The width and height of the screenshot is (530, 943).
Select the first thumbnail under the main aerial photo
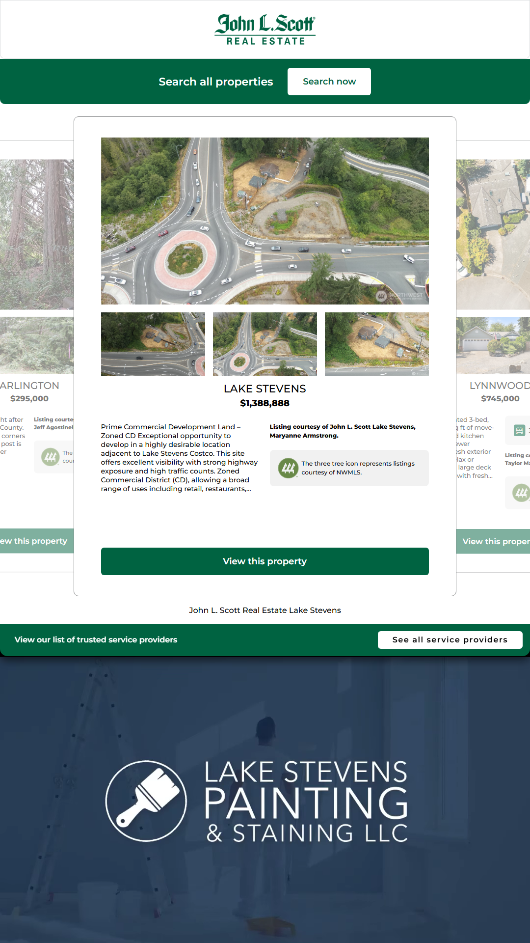(x=153, y=344)
